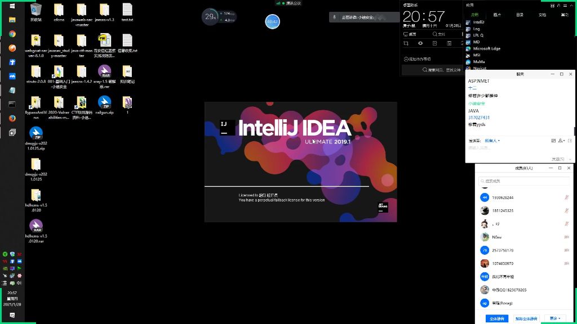Launch MuMu from the app list
Screen dimensions: 577x324
click(x=476, y=62)
